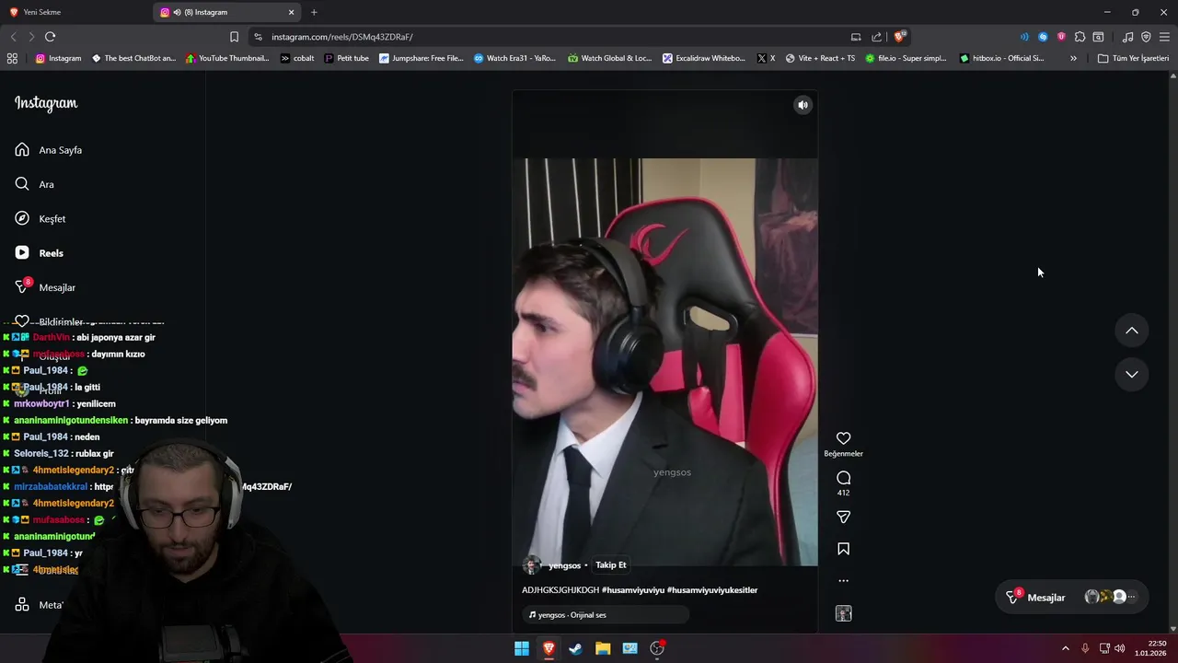Share this page icon in address bar
This screenshot has width=1178, height=663.
pyautogui.click(x=877, y=37)
